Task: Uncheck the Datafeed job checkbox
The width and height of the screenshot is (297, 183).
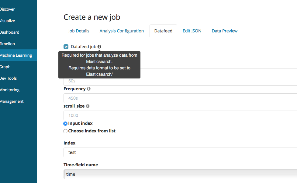Action: tap(66, 47)
